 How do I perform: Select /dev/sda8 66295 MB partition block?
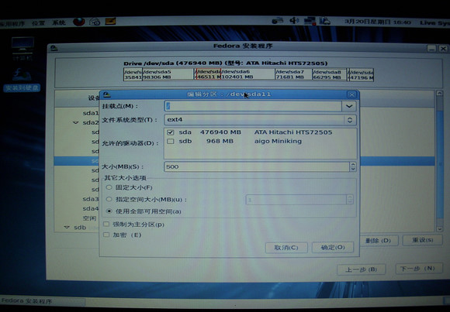[x=329, y=74]
